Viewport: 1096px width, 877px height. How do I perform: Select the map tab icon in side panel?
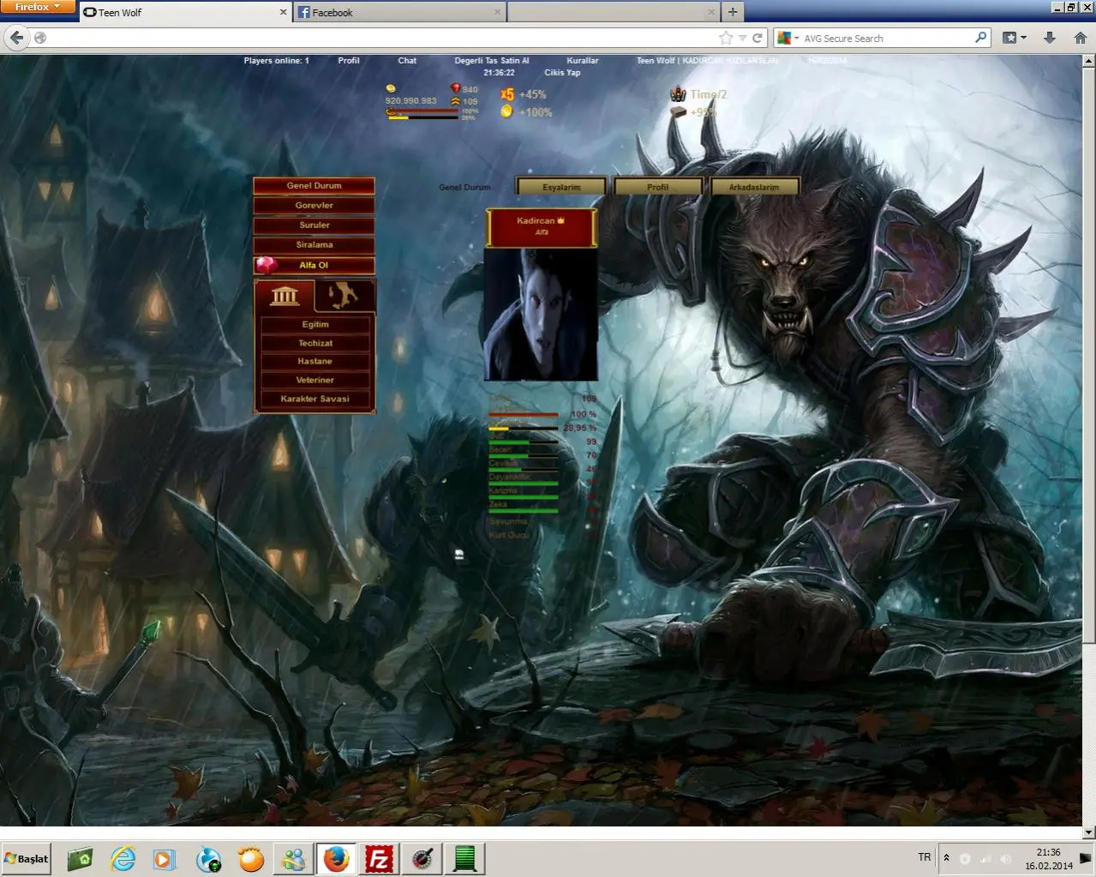pos(345,296)
